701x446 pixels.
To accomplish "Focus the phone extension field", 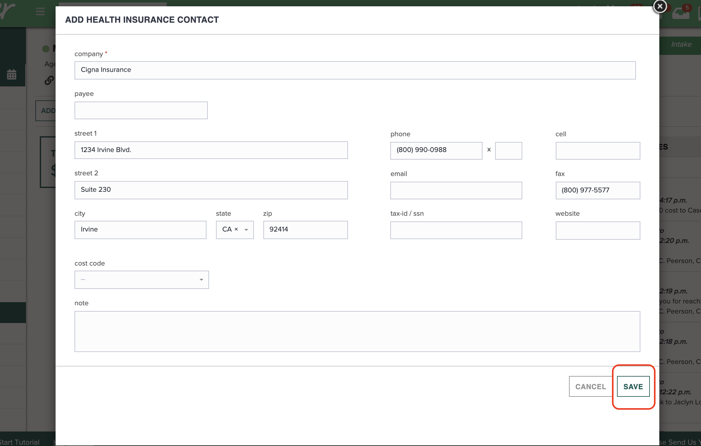I will pos(508,150).
